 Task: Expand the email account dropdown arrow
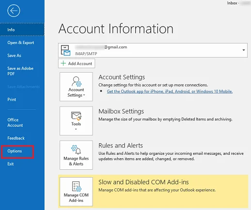point(244,50)
